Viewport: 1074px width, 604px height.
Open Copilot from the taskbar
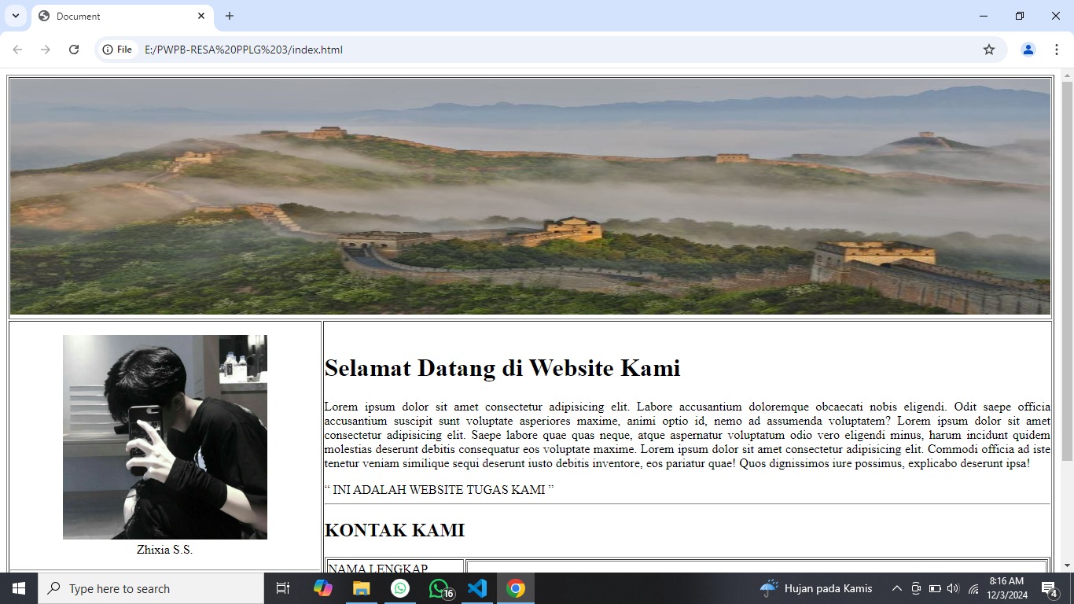click(x=322, y=588)
